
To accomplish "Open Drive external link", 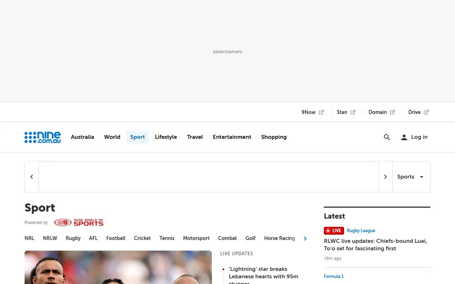I will [x=419, y=112].
